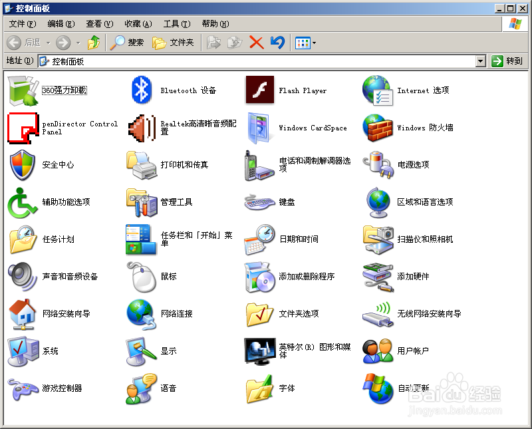Open 任务栏和「开始」菜单 icon
532x429 pixels.
pyautogui.click(x=141, y=239)
